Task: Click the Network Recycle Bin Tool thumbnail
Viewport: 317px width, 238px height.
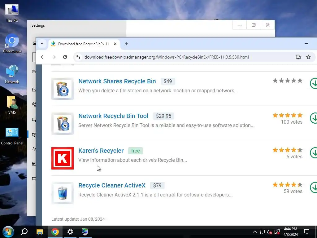Action: coord(63,124)
